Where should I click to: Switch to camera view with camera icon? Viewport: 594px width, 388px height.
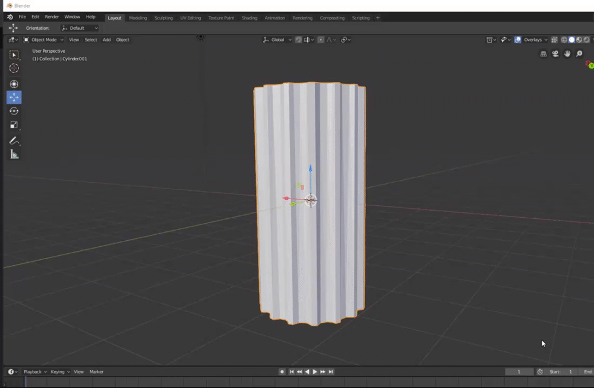[x=555, y=54]
